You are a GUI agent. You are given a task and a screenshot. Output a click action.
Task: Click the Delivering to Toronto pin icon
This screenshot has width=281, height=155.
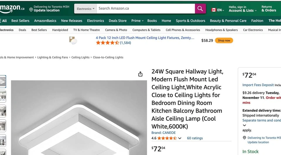coord(244,138)
